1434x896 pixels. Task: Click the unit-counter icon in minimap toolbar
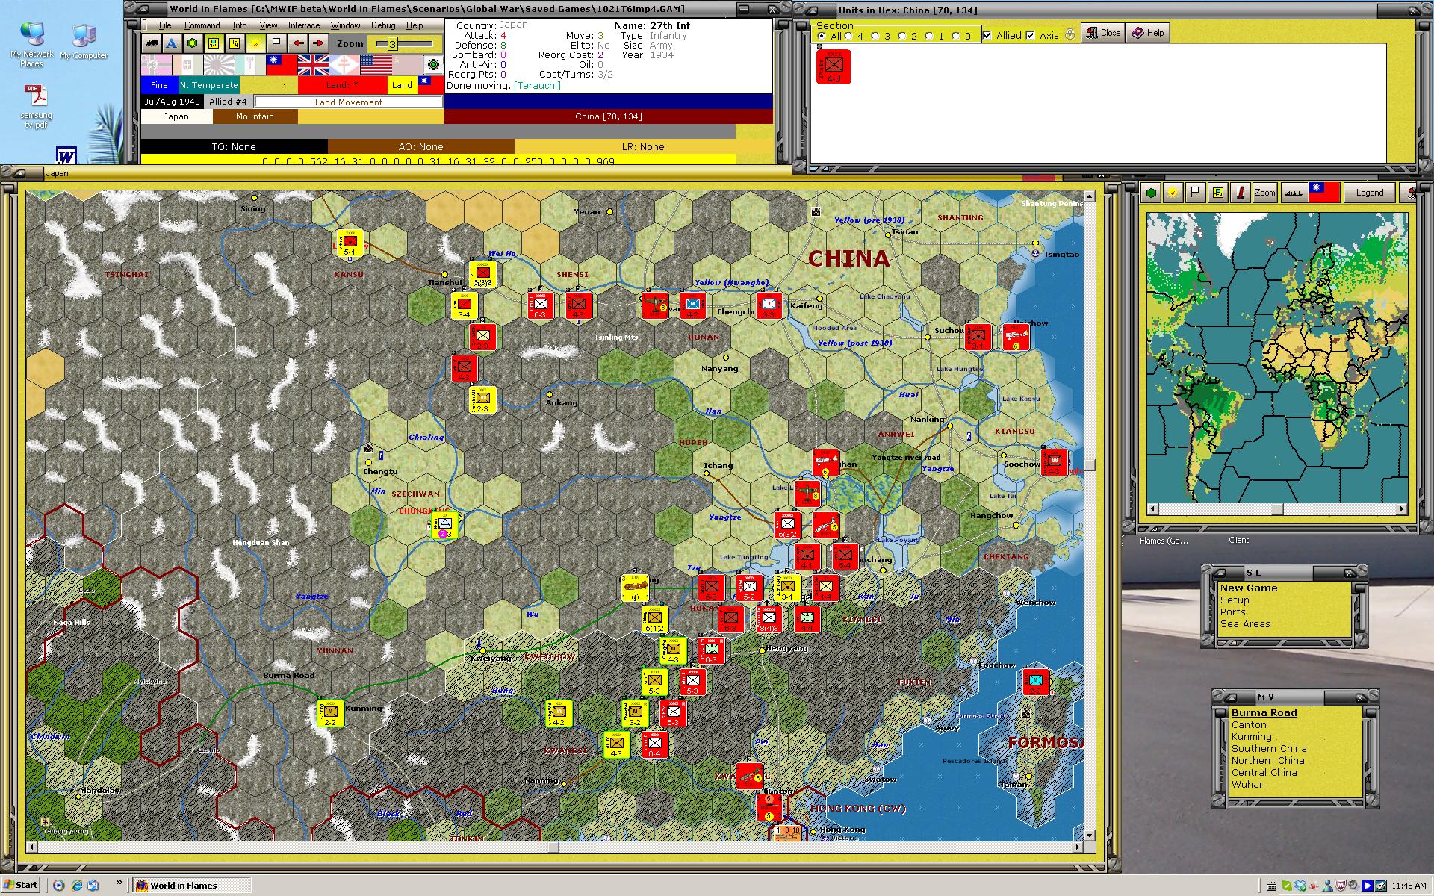(1218, 193)
